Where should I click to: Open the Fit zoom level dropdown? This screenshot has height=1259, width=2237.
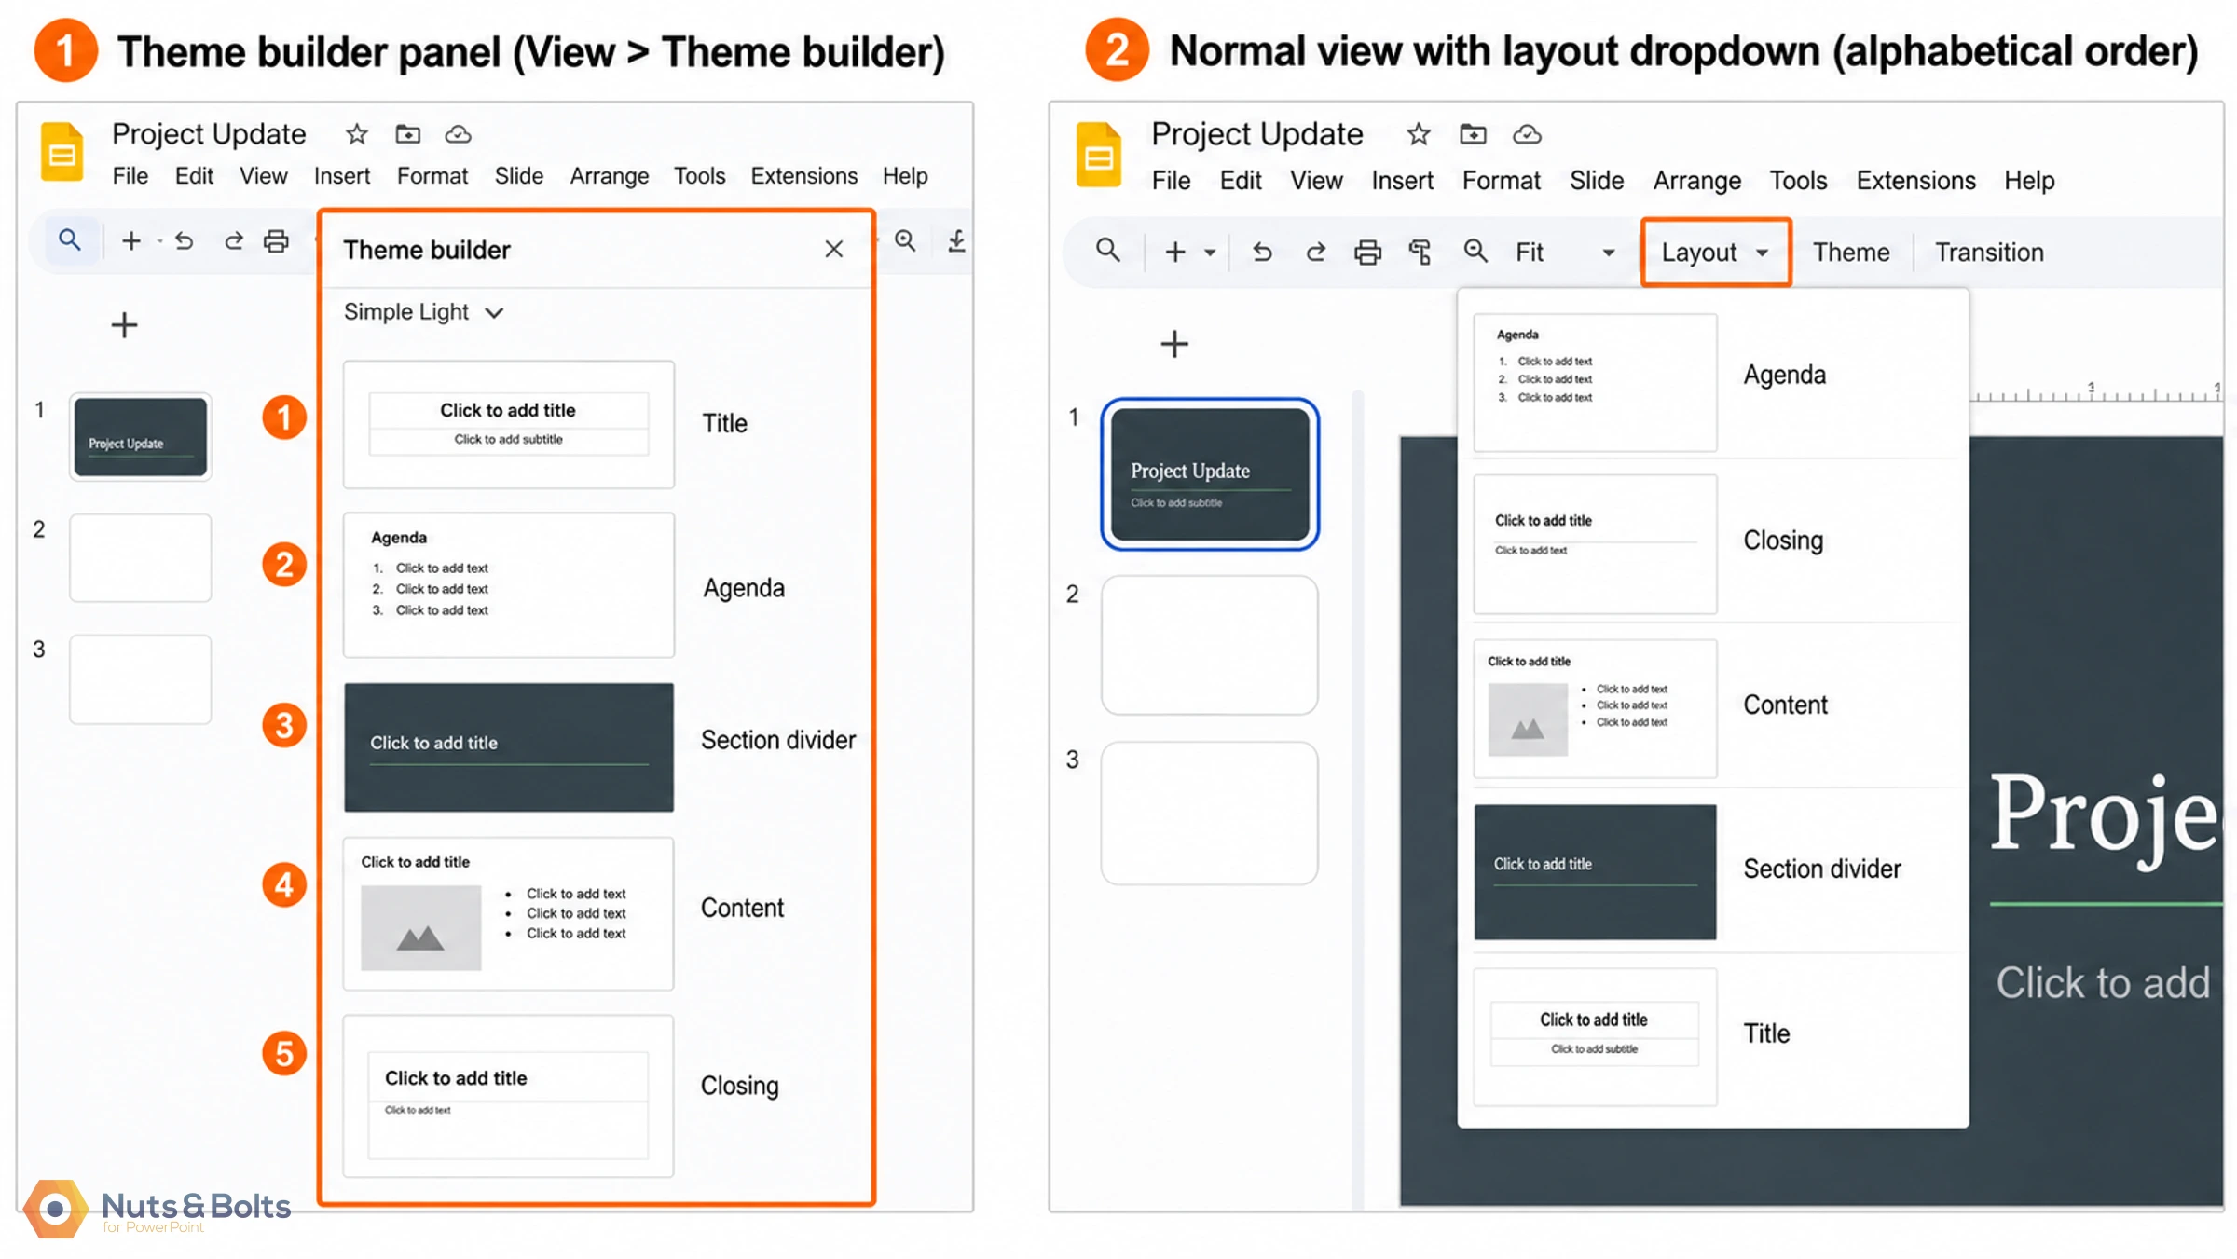1565,252
